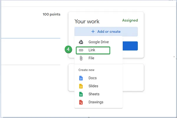
Task: Choose Google Drive from the menu
Action: (x=99, y=42)
